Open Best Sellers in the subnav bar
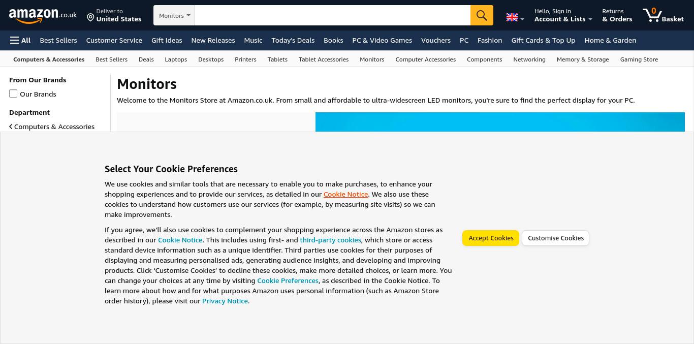The width and height of the screenshot is (694, 344). point(111,59)
